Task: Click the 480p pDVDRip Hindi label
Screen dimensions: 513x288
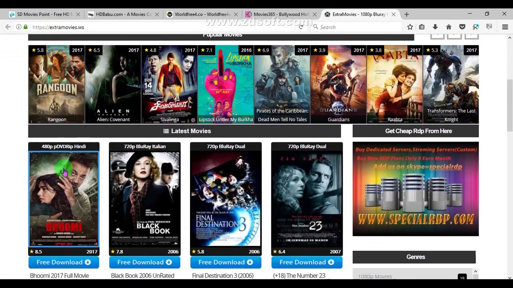Action: (x=64, y=146)
